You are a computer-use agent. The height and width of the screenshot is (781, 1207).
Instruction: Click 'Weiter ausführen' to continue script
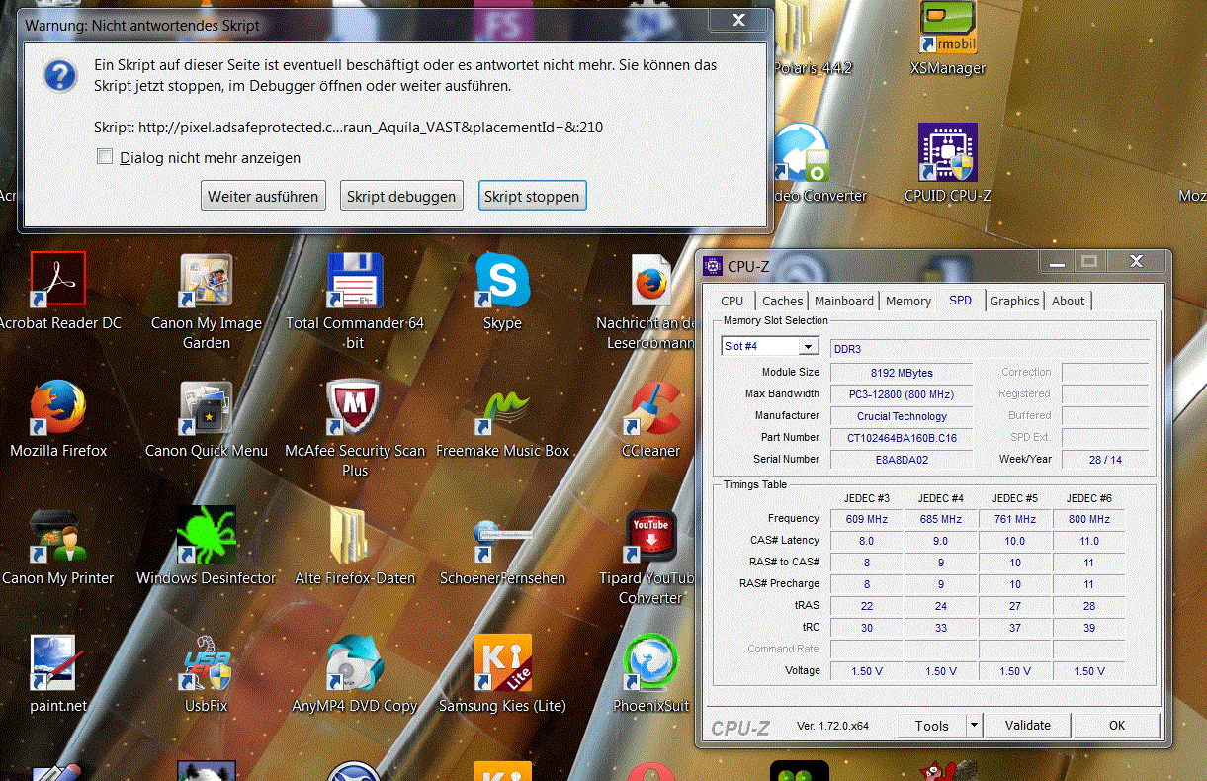263,196
